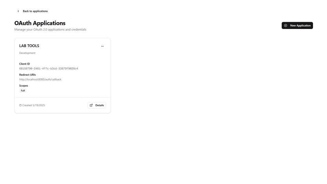Screen dimensions: 327x184
Task: Click the Manage your OAuth 2.0 subtitle
Action: pyautogui.click(x=50, y=29)
